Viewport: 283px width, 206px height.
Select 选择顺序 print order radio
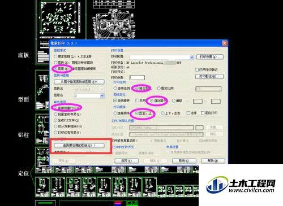pyautogui.click(x=115, y=113)
